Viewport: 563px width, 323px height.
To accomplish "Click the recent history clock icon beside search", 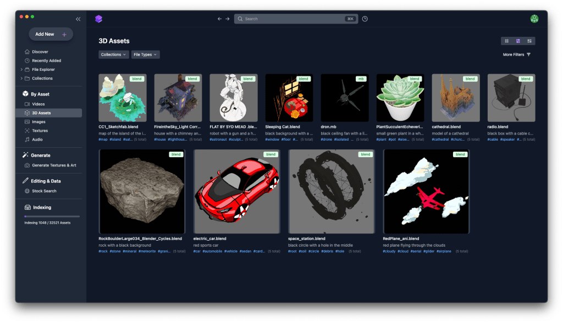I will point(364,18).
